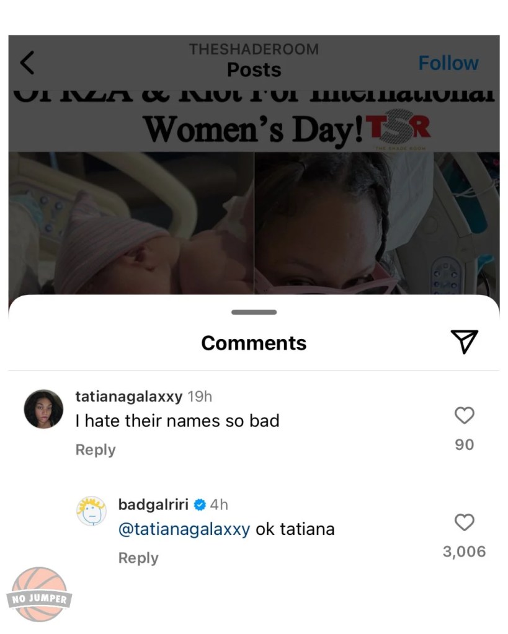
Task: Tap the back arrow in the header
Action: click(x=27, y=63)
